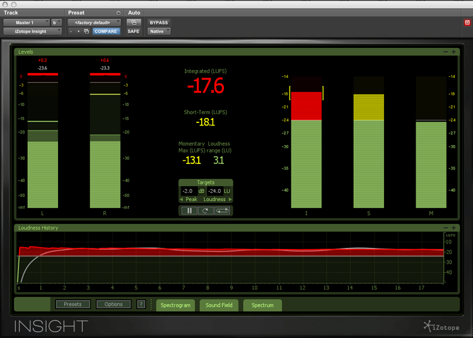Open the Master 1 track selector
The height and width of the screenshot is (338, 473).
(26, 23)
